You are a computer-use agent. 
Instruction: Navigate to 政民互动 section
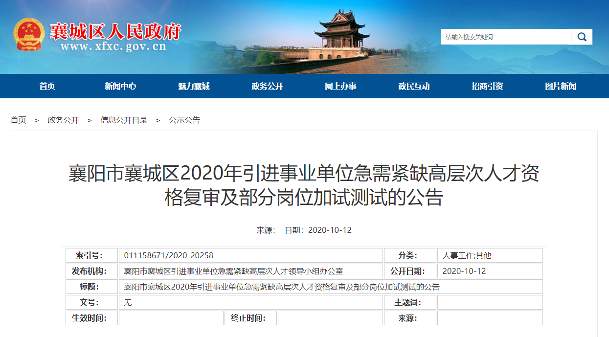click(x=414, y=87)
